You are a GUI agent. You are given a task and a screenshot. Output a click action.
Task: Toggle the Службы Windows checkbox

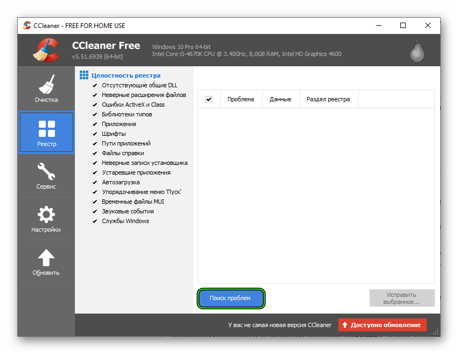[95, 221]
